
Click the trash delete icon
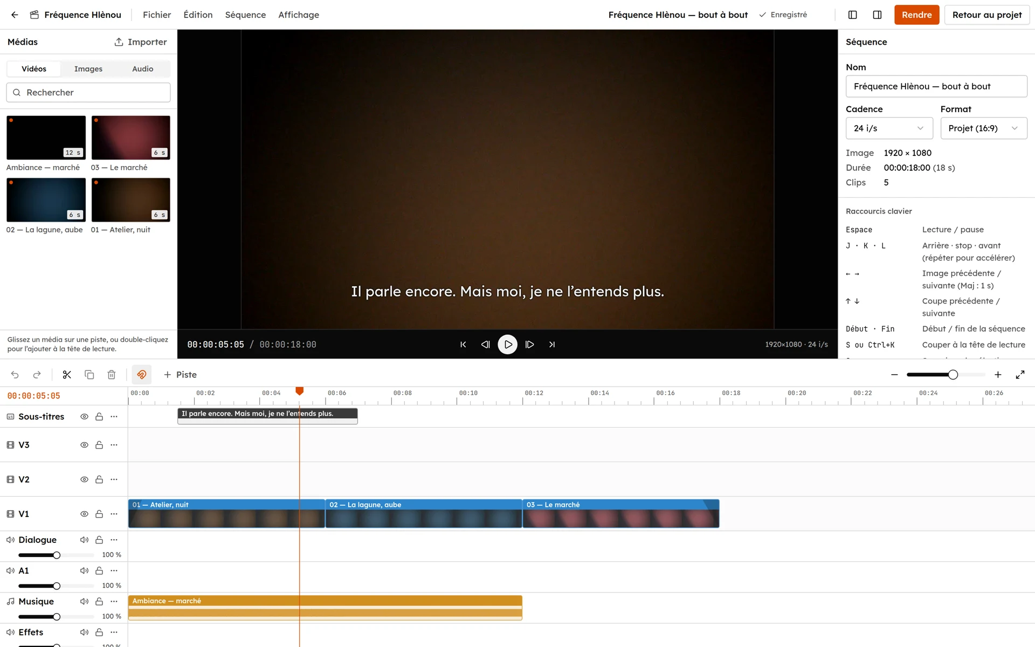112,375
